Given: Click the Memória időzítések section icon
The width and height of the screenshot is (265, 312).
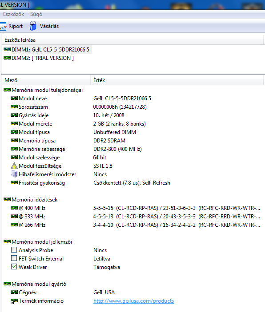Looking at the screenshot, I should pos(7,199).
